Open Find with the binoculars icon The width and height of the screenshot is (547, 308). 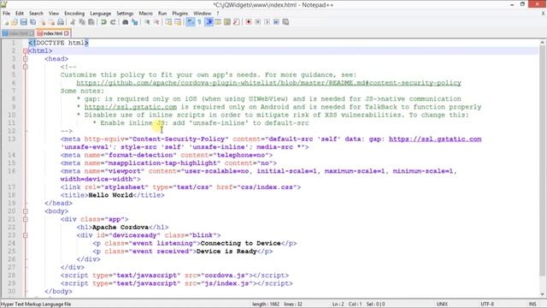126,22
